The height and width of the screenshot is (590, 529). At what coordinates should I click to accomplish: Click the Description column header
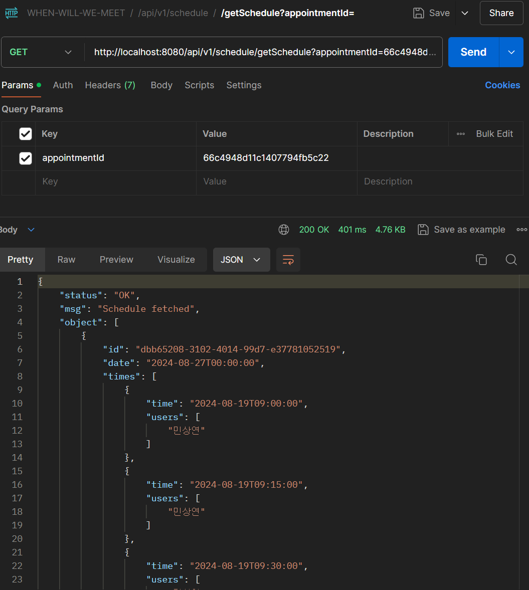pyautogui.click(x=388, y=134)
